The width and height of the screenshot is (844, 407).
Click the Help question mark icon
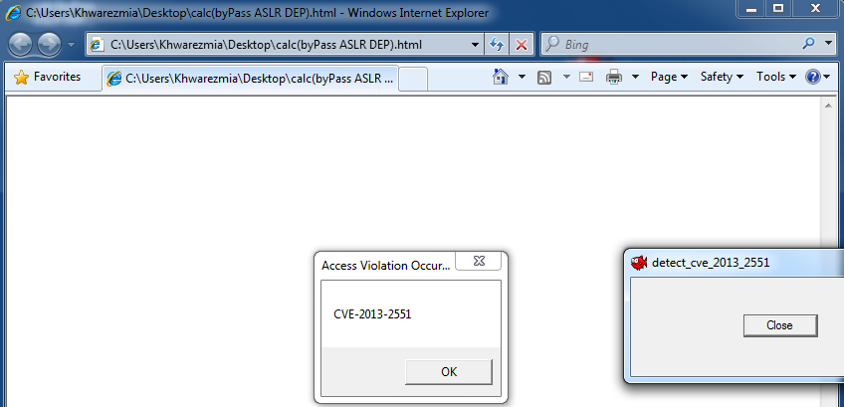[812, 77]
